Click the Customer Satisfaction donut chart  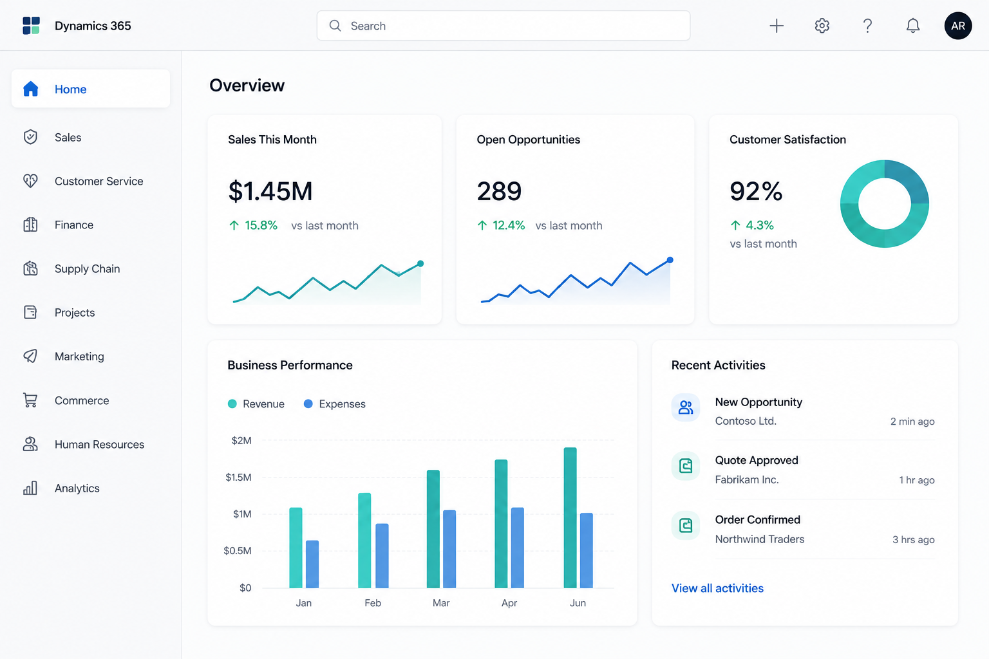[x=885, y=203]
